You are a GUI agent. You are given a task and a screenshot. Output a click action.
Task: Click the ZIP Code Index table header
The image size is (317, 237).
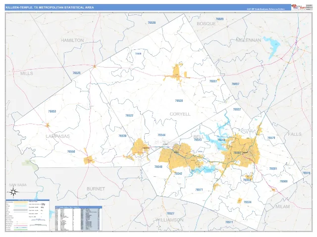pyautogui.click(x=78, y=207)
